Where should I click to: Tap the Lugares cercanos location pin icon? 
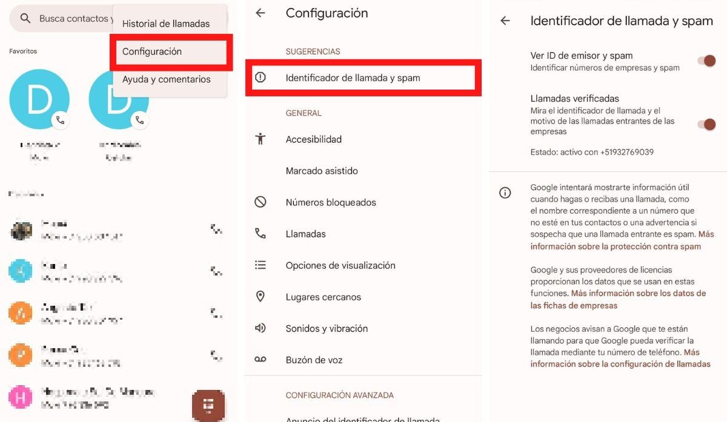261,297
